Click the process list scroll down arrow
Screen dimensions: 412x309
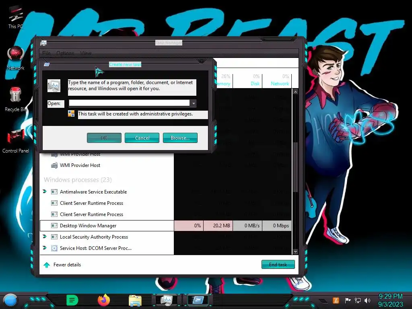click(296, 251)
